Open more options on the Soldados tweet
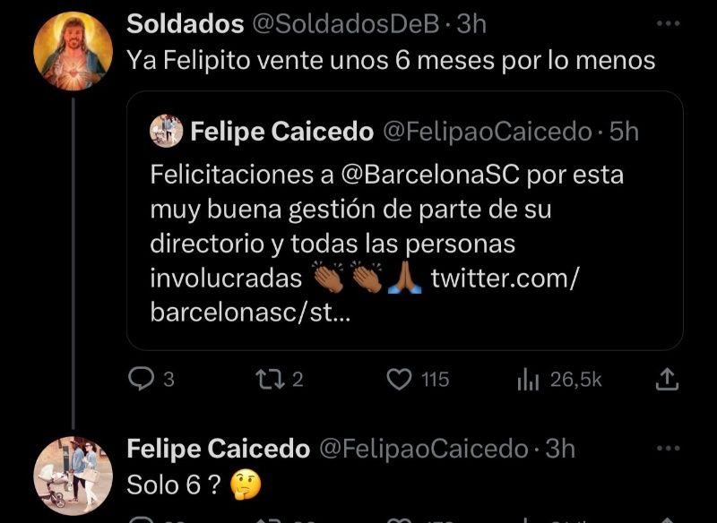 click(x=668, y=24)
